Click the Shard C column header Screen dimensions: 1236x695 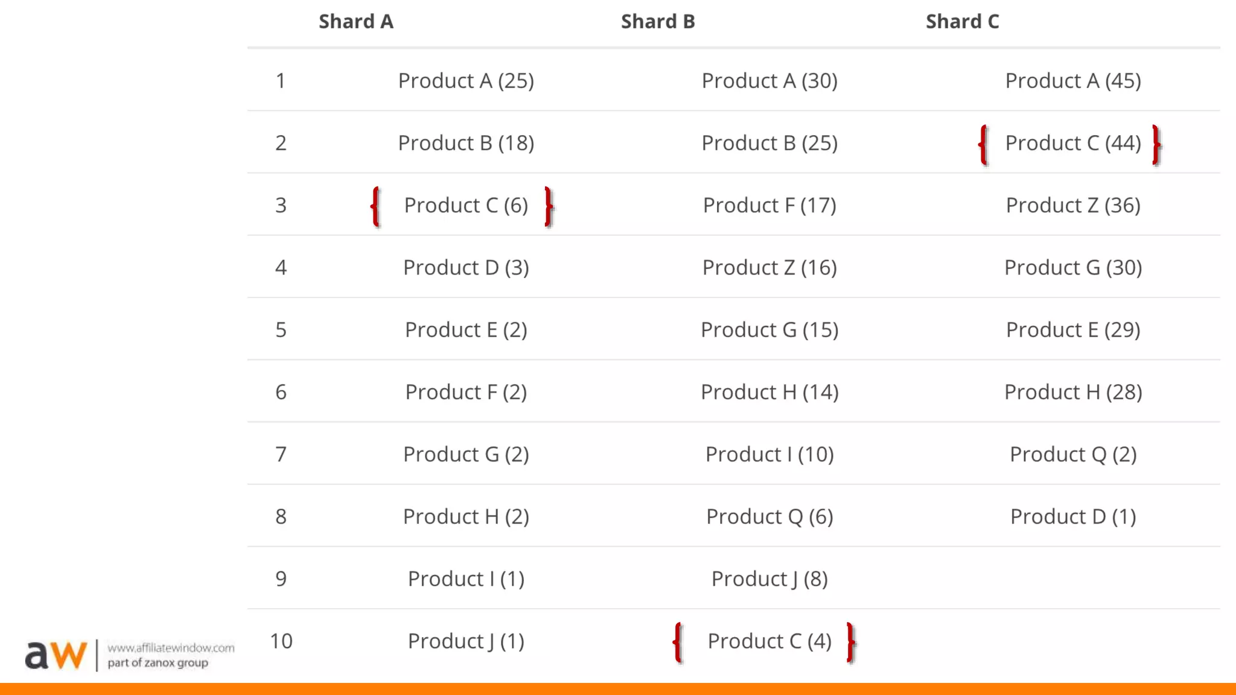(x=962, y=22)
